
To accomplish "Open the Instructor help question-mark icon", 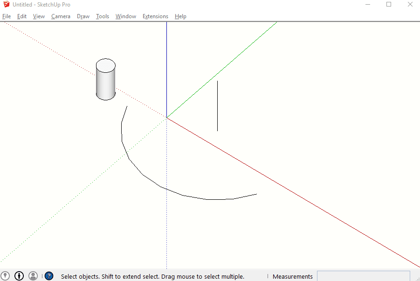I will [49, 276].
